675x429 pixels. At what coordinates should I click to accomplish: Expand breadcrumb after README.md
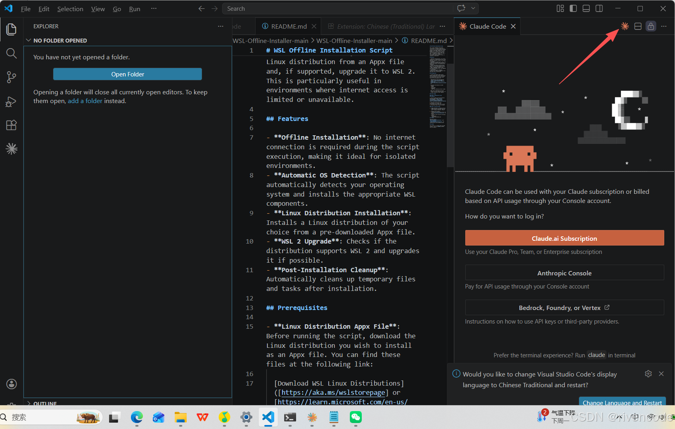[451, 41]
